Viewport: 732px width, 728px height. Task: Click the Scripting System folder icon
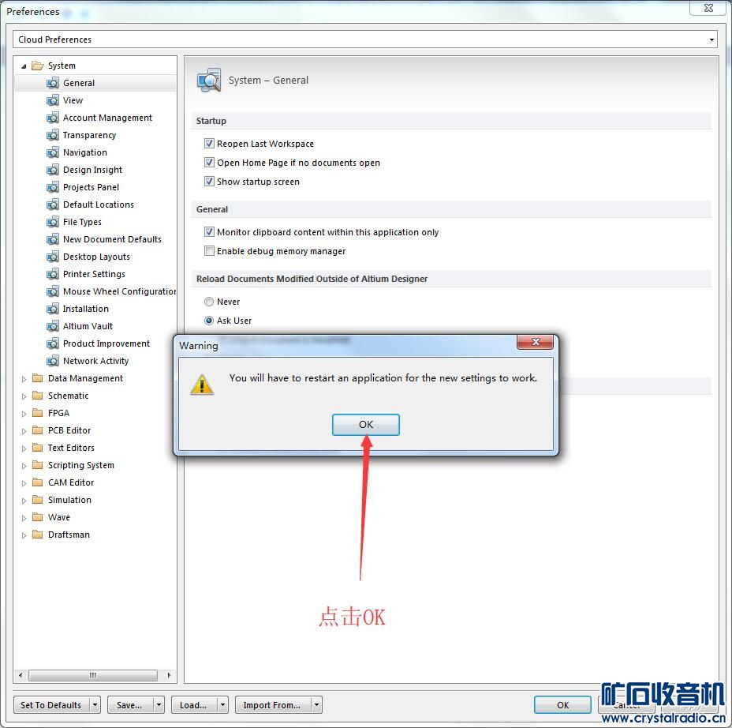click(x=37, y=465)
